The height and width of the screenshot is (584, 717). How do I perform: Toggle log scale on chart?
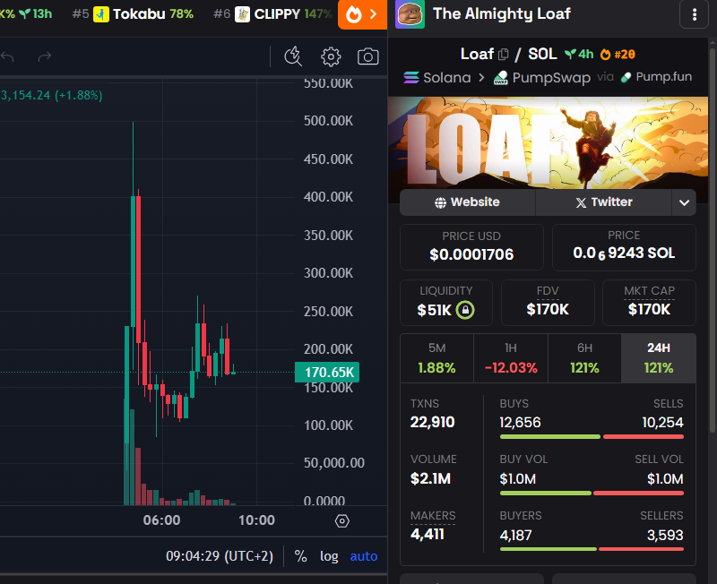[329, 556]
